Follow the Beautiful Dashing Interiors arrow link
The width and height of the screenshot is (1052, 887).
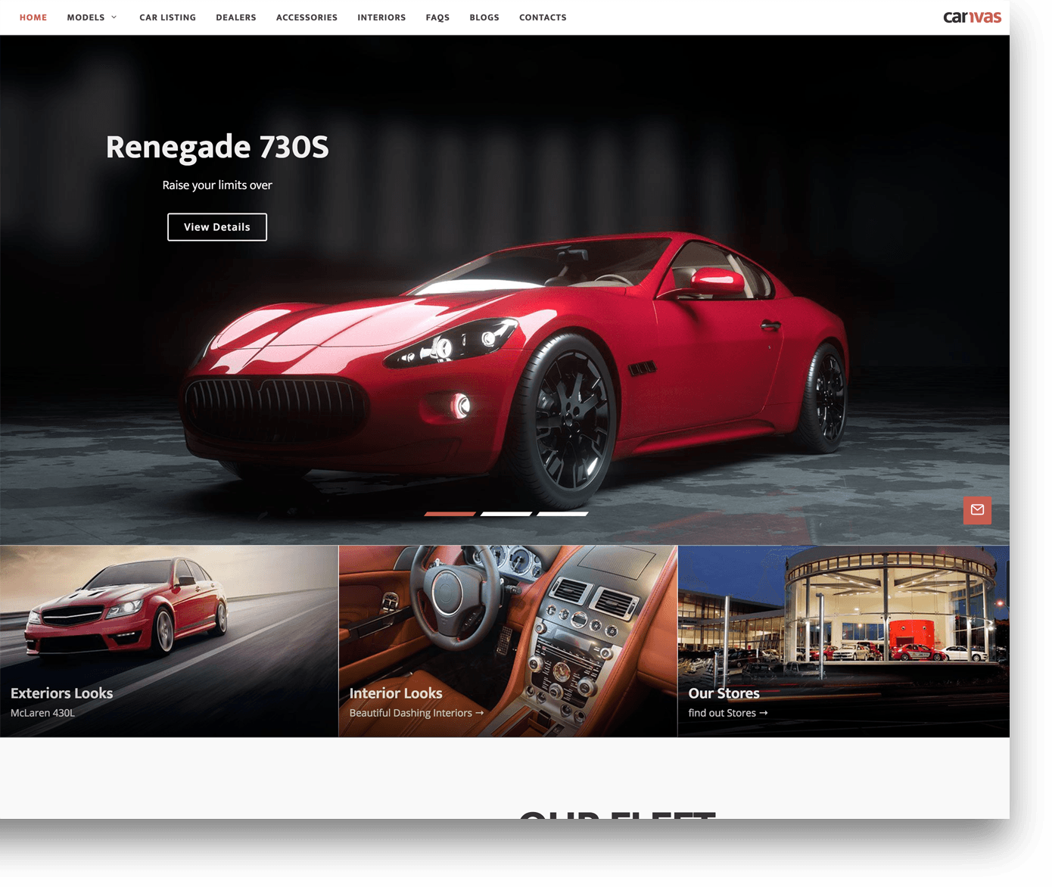coord(416,713)
